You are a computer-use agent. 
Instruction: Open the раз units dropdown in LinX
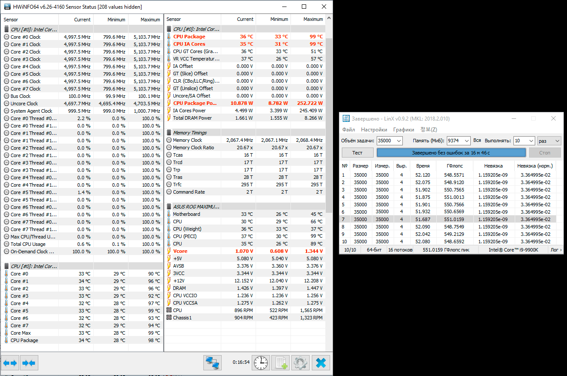click(x=549, y=141)
